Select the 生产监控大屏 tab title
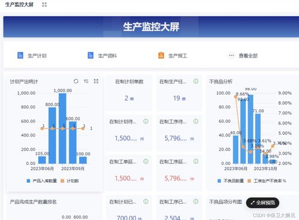The image size is (299, 220). click(x=19, y=5)
